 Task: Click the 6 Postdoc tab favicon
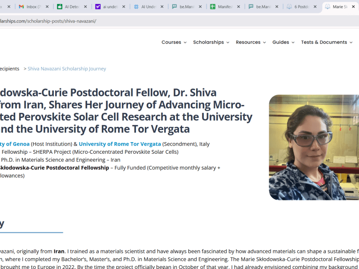[289, 7]
